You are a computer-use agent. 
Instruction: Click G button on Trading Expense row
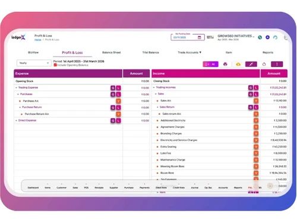pos(113,88)
